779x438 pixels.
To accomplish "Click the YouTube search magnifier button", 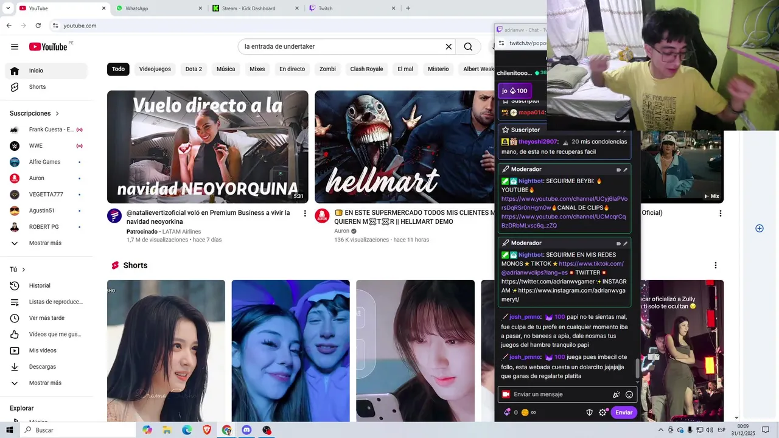I will pos(468,47).
